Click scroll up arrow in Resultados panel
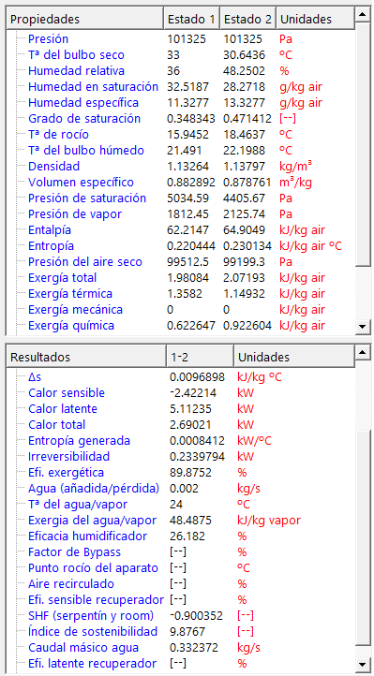This screenshot has height=676, width=374. click(x=361, y=354)
